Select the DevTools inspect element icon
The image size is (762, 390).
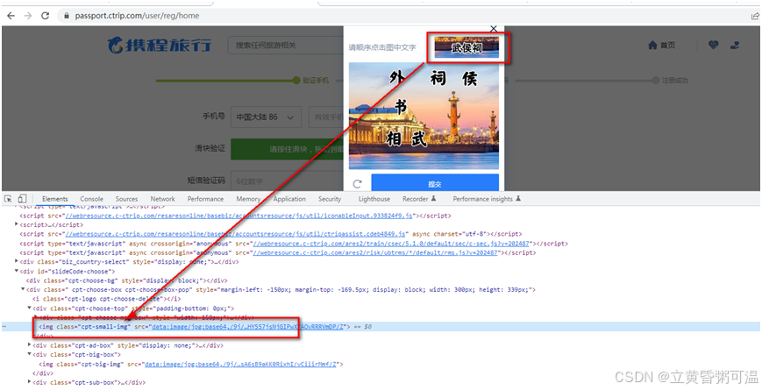tap(8, 199)
